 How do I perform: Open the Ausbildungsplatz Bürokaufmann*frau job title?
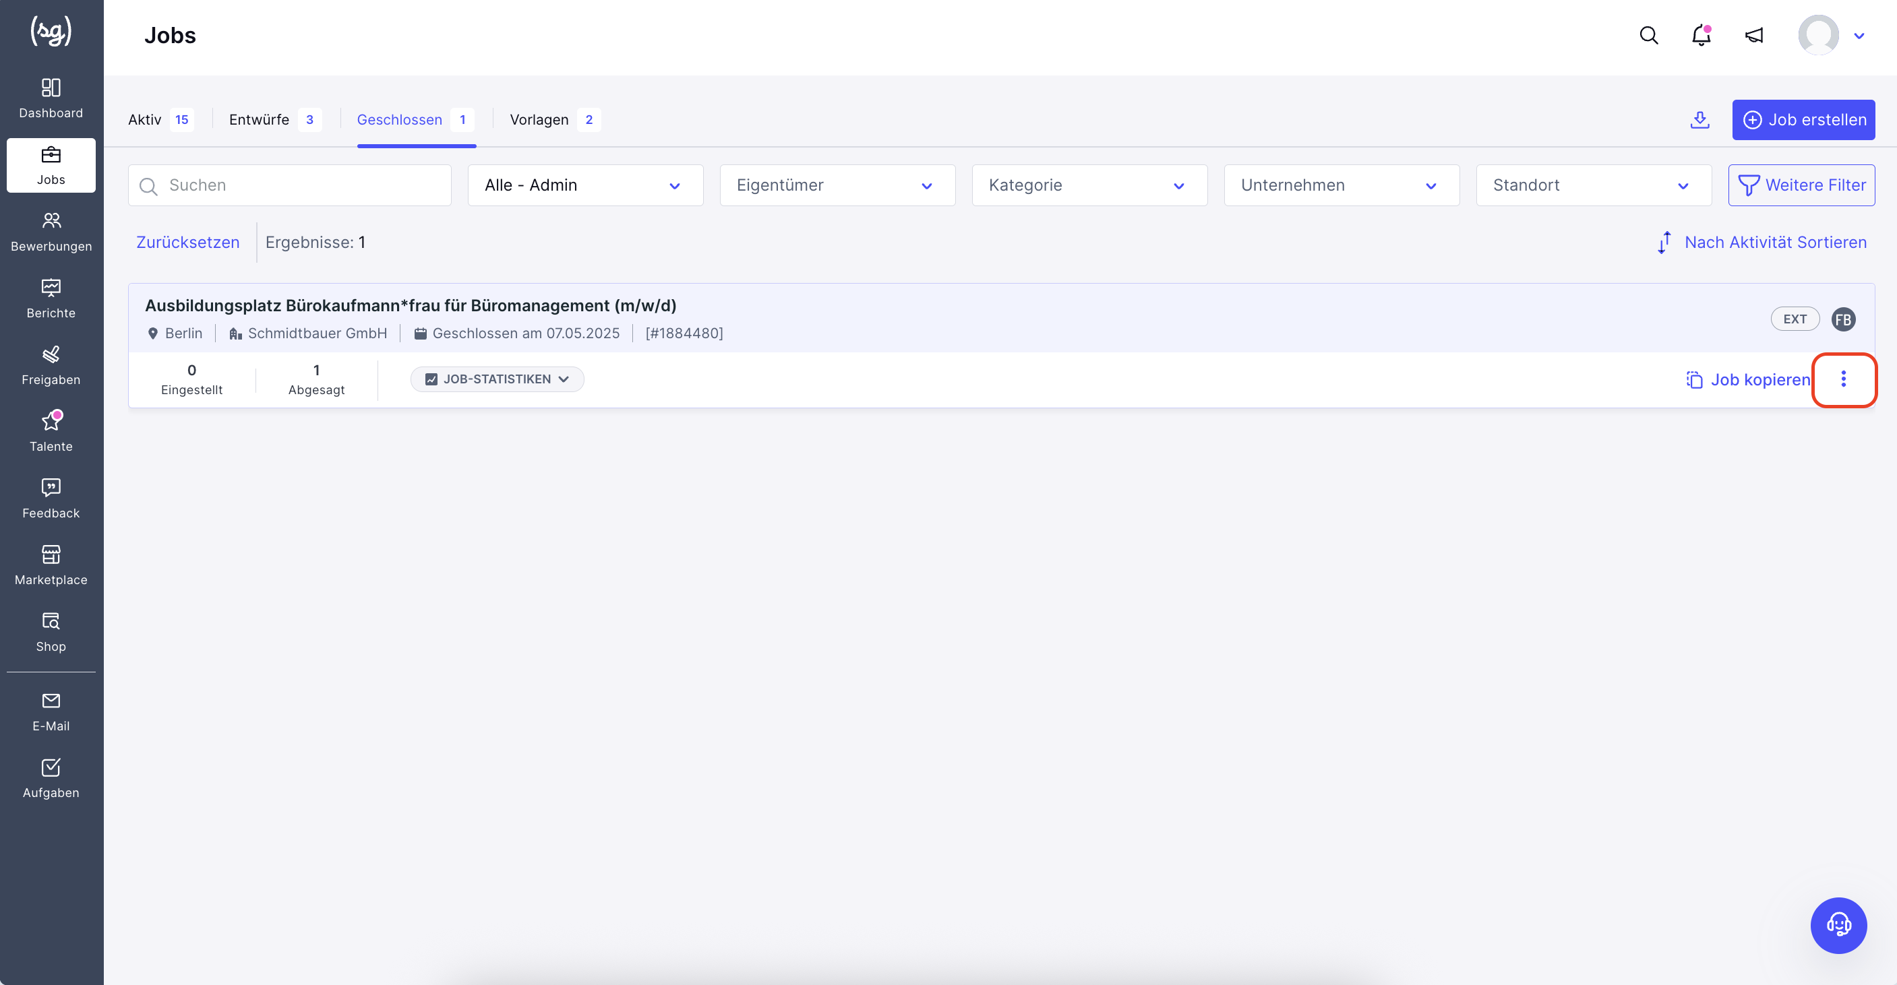tap(410, 305)
